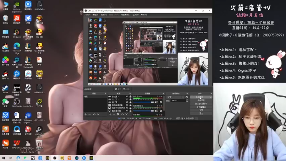Toggle visibility eye of the image source row
The height and width of the screenshot is (161, 286).
[127, 108]
